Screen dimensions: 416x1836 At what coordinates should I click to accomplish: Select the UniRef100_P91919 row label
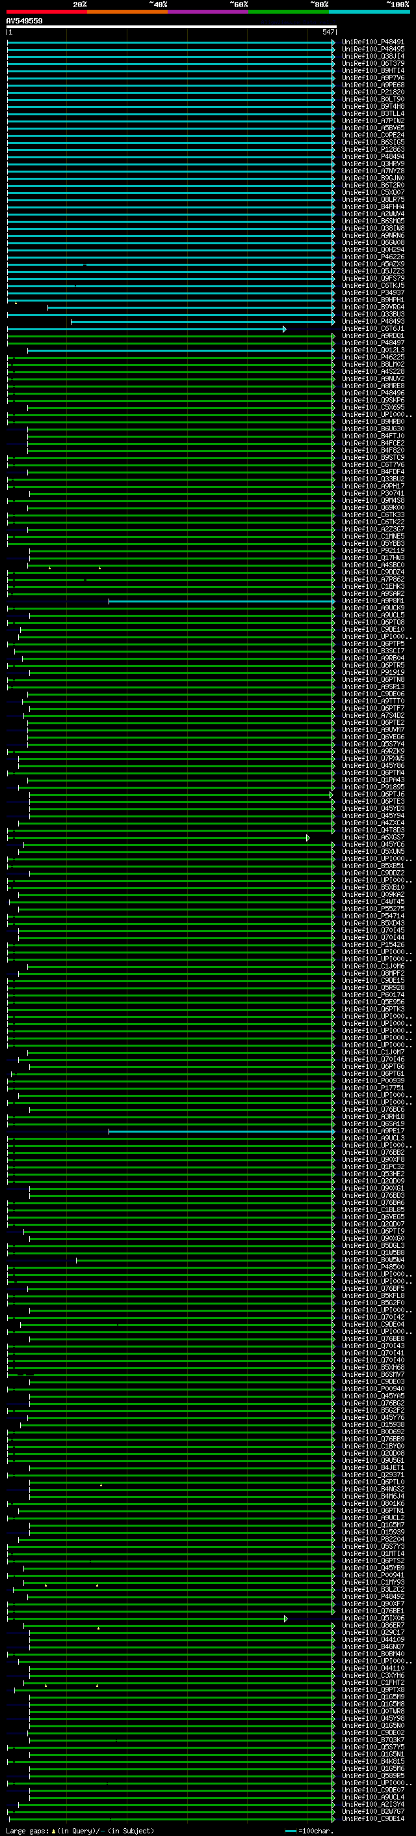(x=373, y=672)
